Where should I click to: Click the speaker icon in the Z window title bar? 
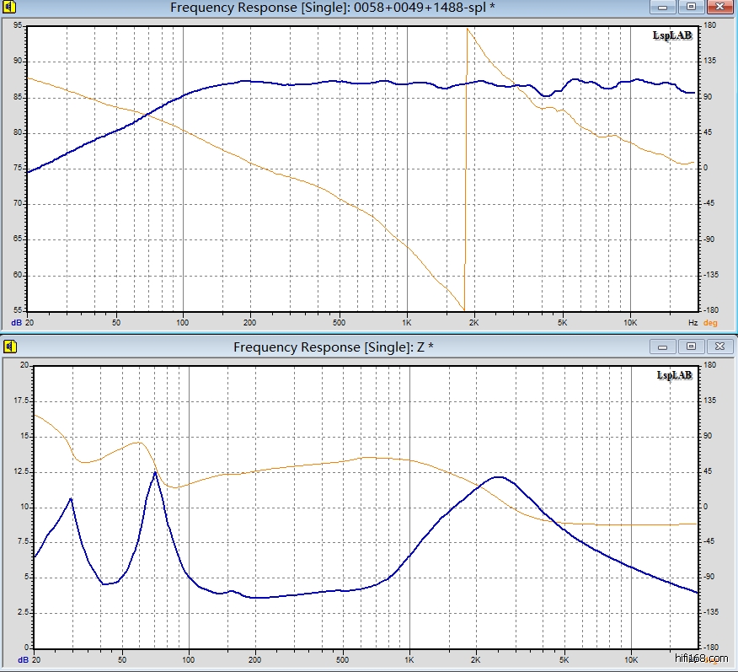[9, 347]
